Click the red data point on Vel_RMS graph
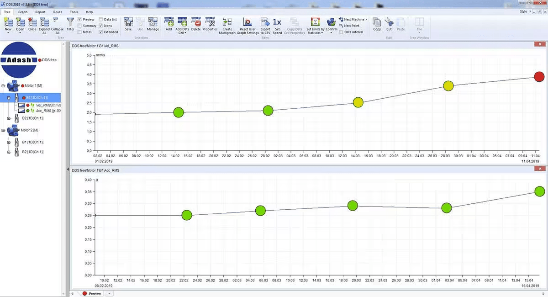This screenshot has width=548, height=297. [x=539, y=76]
